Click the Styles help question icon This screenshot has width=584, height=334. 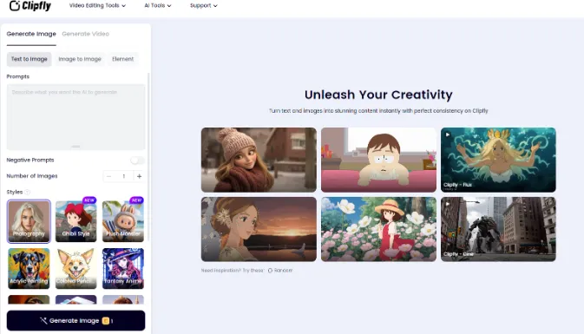27,192
